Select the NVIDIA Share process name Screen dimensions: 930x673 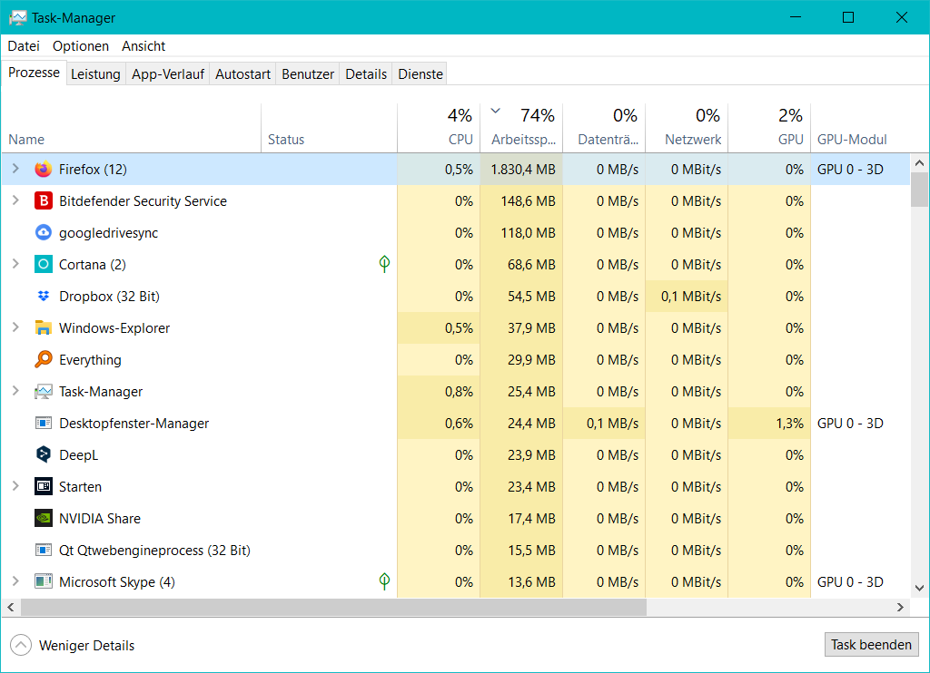click(100, 519)
